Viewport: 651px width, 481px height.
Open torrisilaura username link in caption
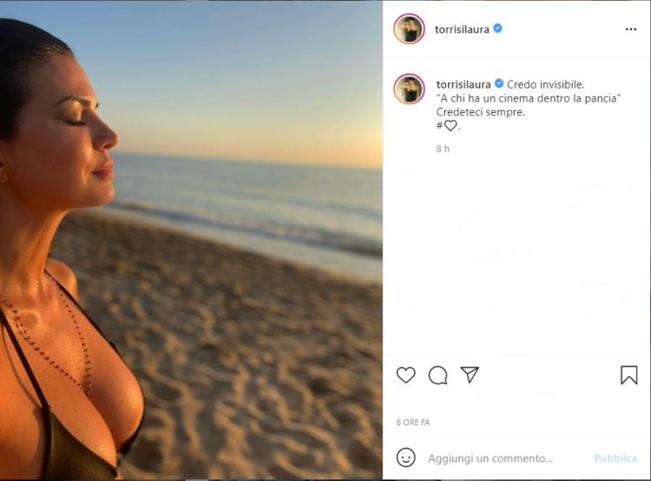(463, 84)
